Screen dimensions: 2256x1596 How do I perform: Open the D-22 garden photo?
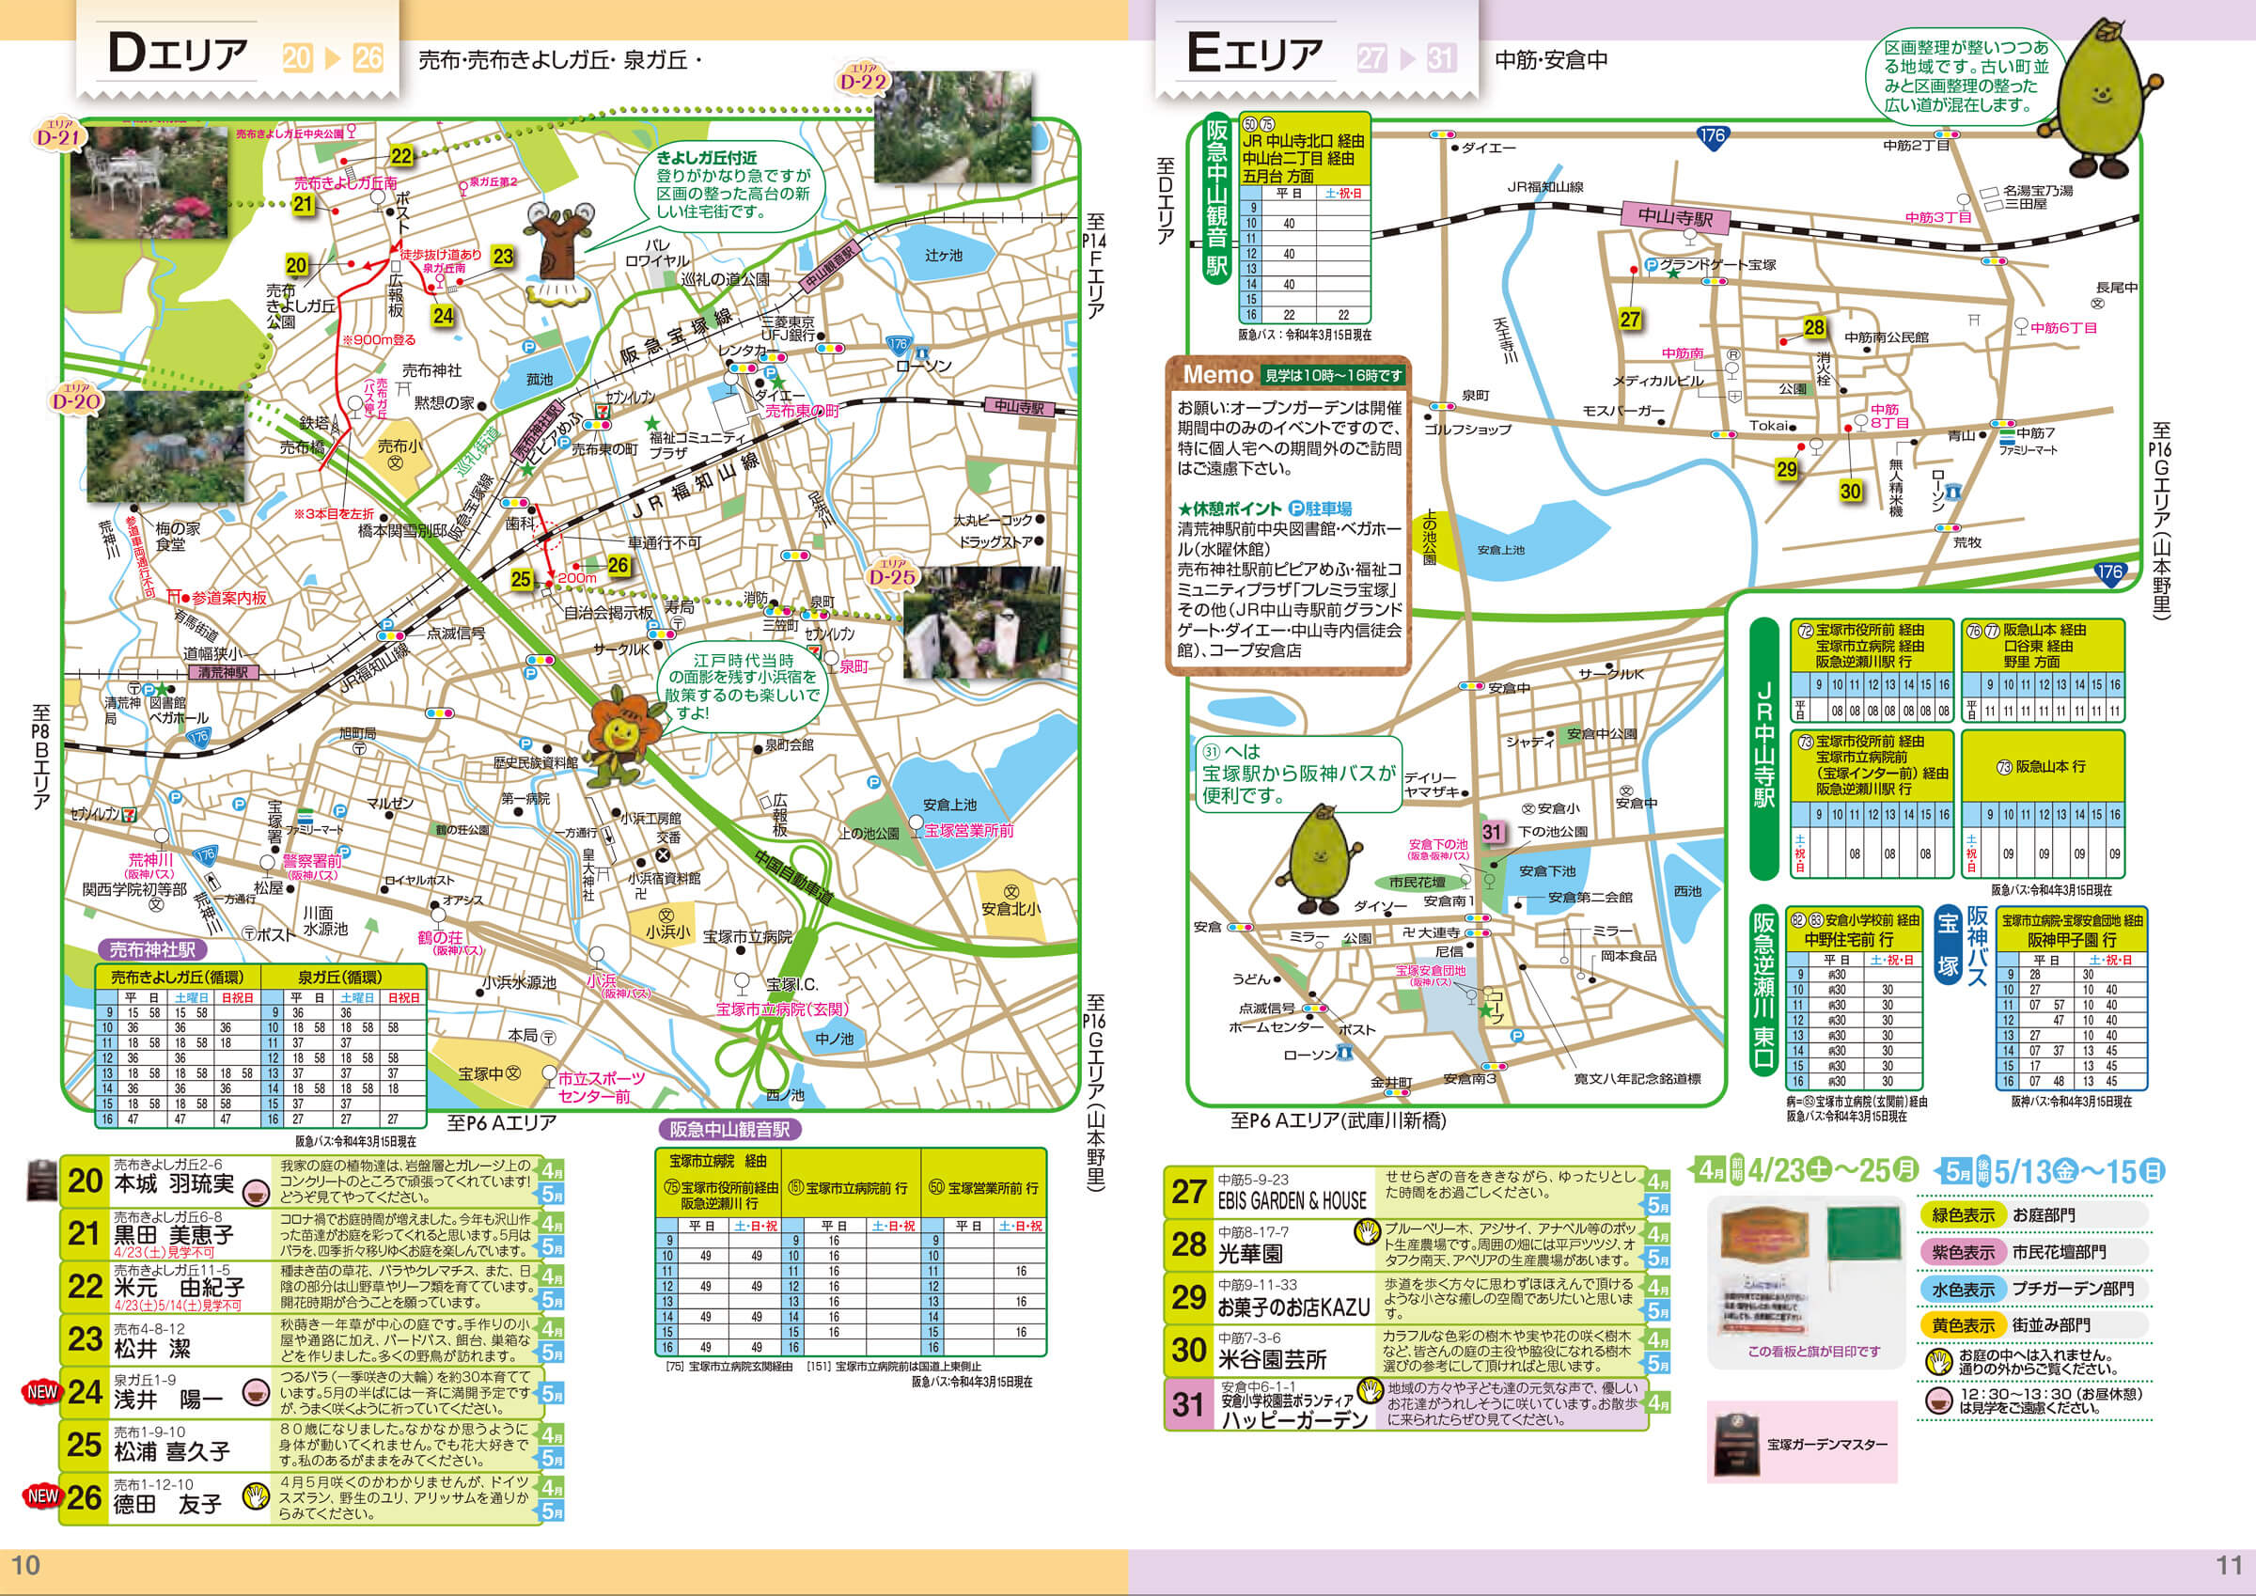point(953,129)
